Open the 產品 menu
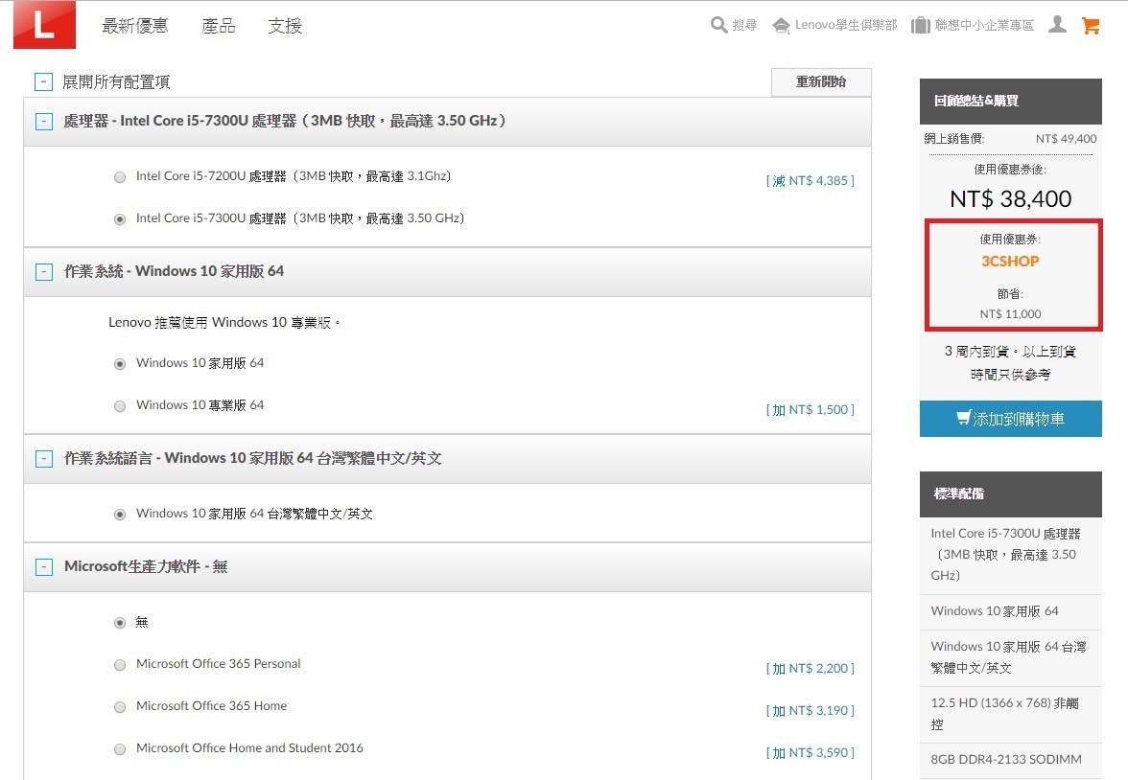The width and height of the screenshot is (1128, 780). [x=219, y=26]
